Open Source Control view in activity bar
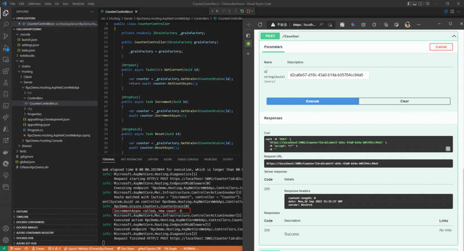 coord(6,36)
